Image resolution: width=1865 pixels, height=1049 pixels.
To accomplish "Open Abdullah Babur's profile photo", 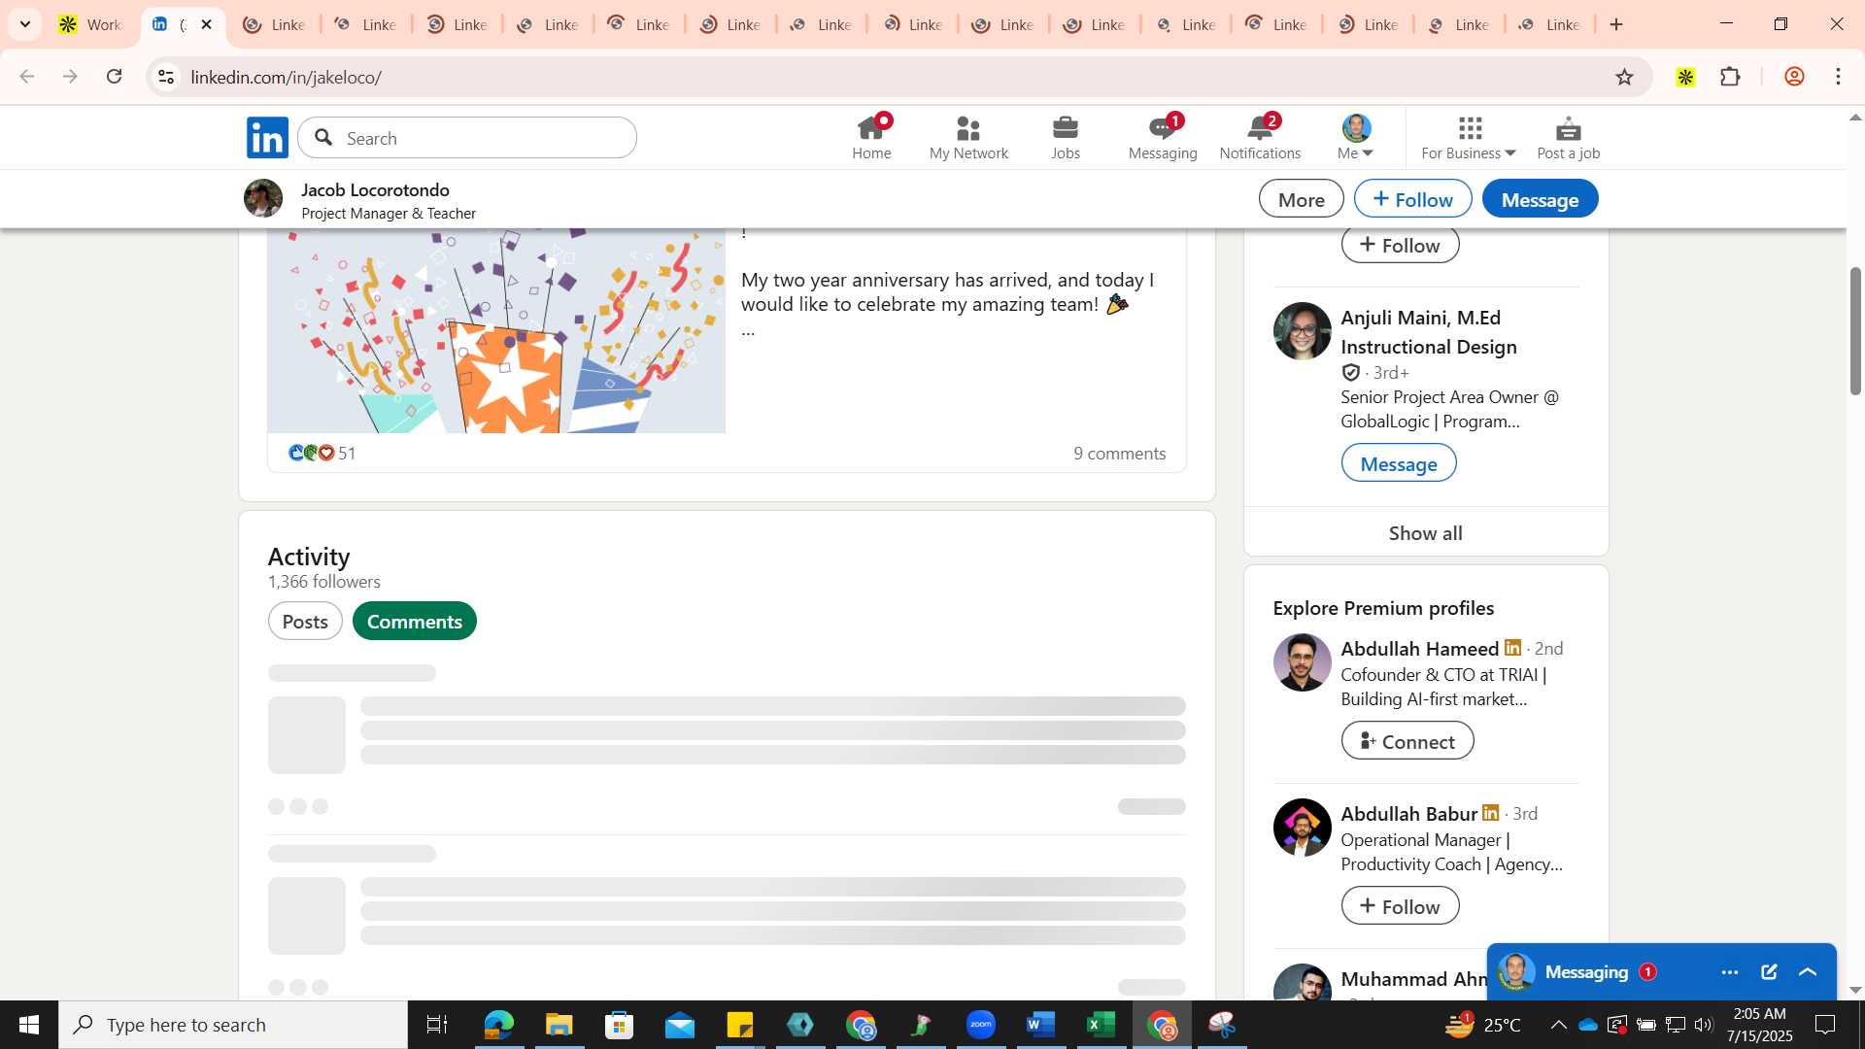I will tap(1302, 828).
